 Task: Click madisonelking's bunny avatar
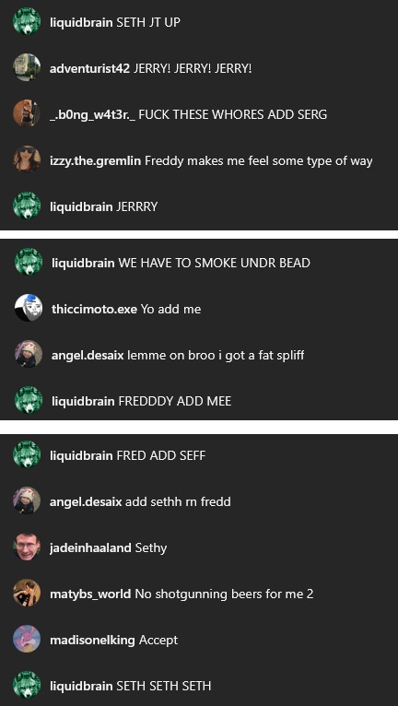pyautogui.click(x=27, y=639)
